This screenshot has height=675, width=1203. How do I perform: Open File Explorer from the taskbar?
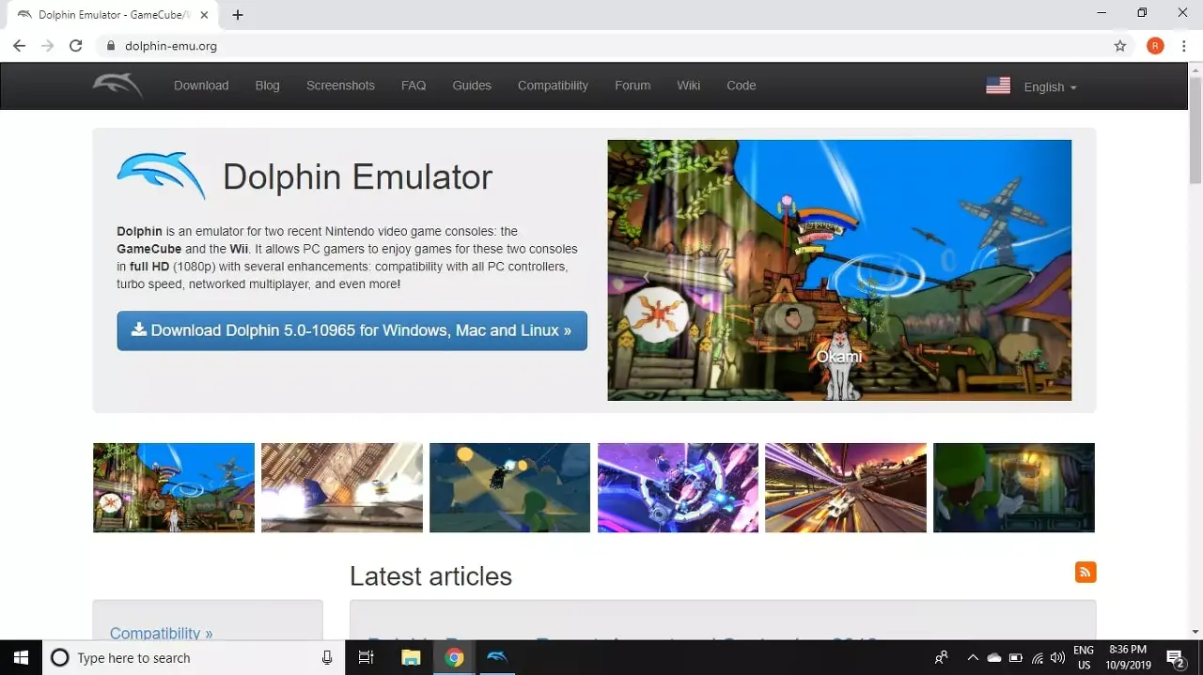coord(411,657)
